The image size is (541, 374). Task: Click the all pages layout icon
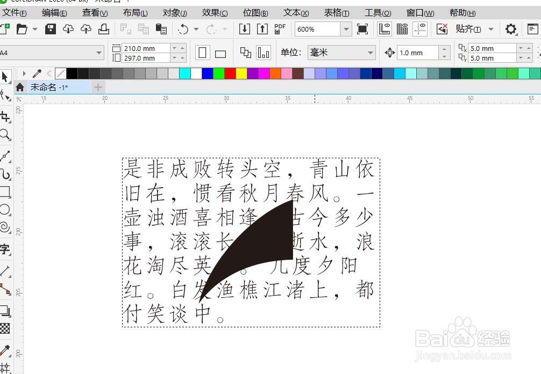tap(246, 53)
